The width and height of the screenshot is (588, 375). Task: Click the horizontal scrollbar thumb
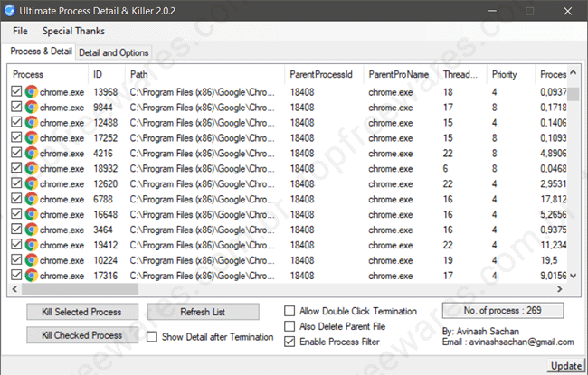[80, 289]
